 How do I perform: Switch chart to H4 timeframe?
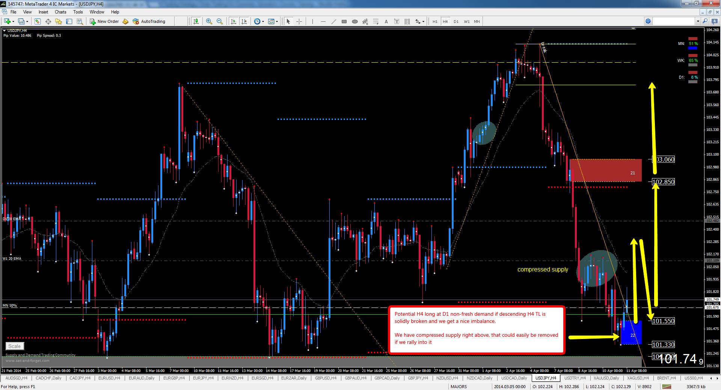(x=445, y=21)
